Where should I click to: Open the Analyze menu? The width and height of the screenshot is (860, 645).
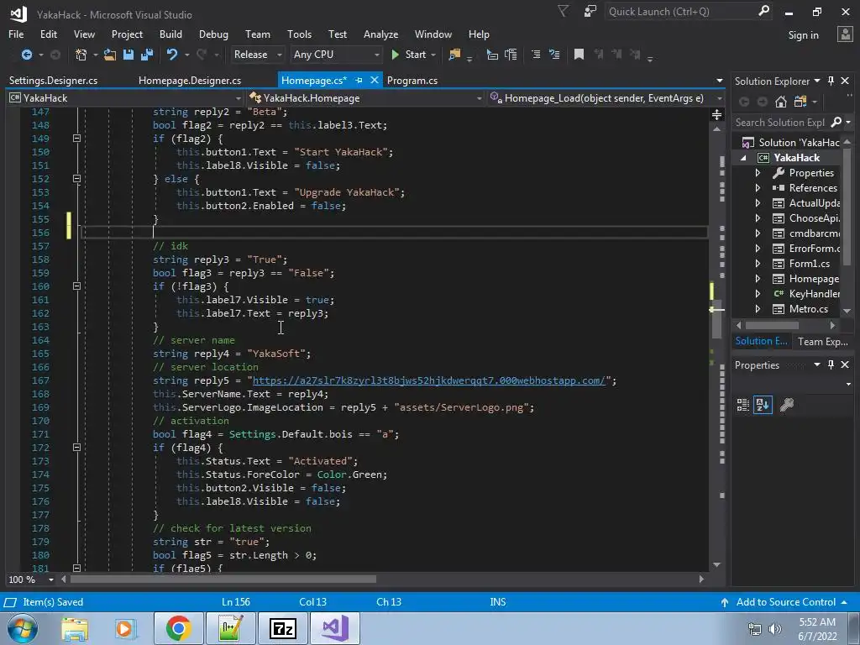click(x=380, y=34)
